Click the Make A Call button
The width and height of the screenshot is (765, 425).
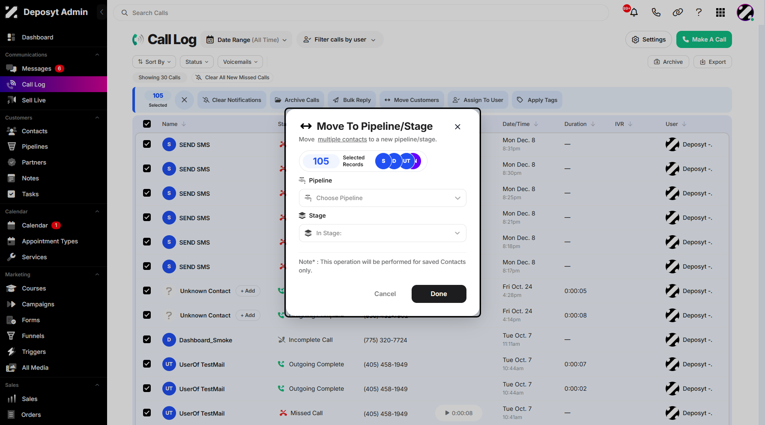[704, 39]
